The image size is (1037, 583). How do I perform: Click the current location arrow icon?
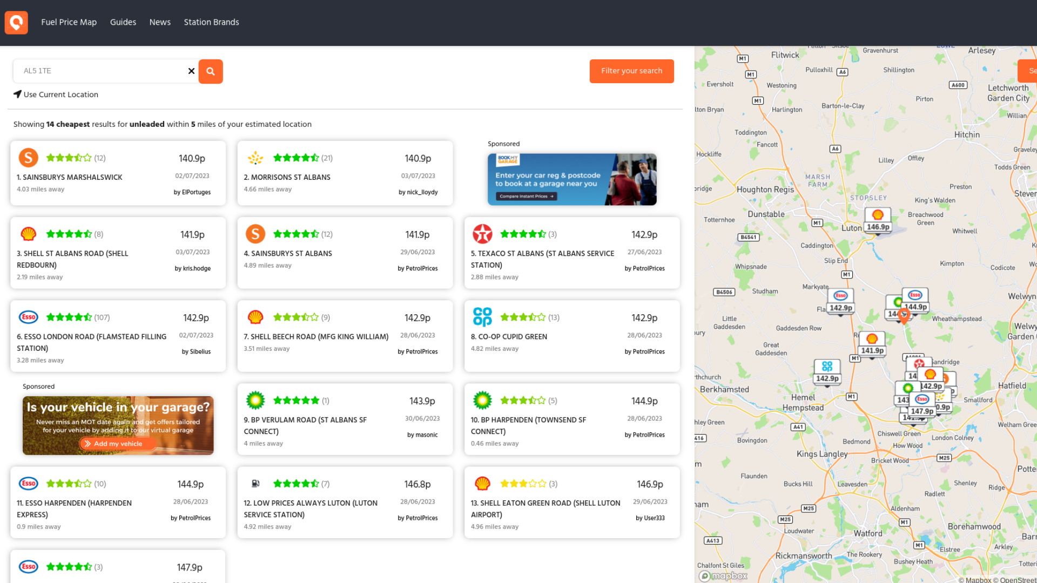coord(17,94)
